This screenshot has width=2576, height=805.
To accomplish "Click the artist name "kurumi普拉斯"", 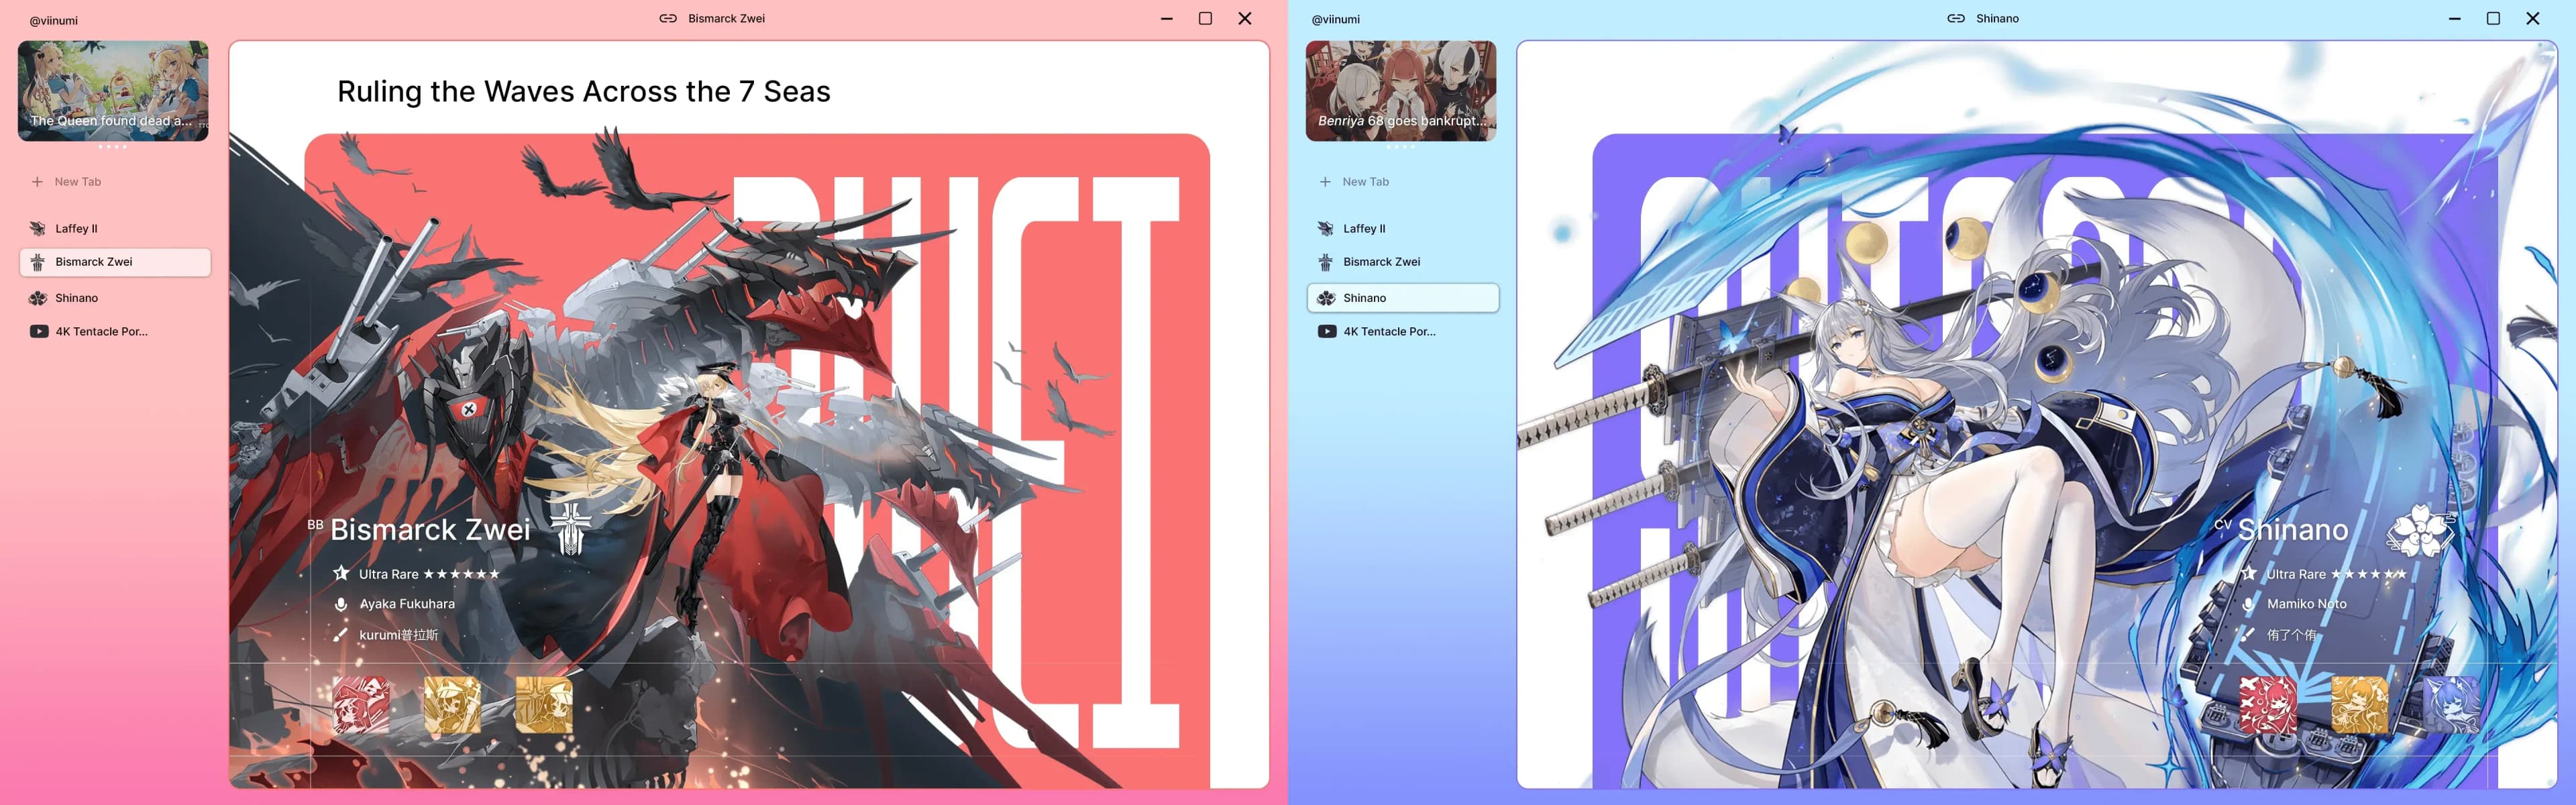I will (x=399, y=635).
